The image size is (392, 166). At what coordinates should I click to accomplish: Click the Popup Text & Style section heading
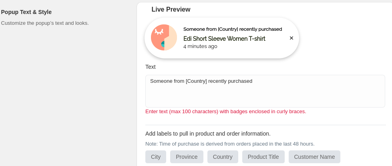26,12
